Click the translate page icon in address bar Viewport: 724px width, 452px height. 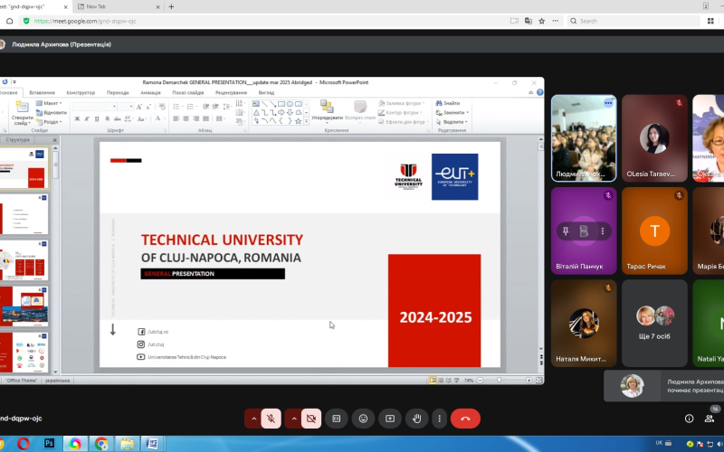tap(529, 21)
